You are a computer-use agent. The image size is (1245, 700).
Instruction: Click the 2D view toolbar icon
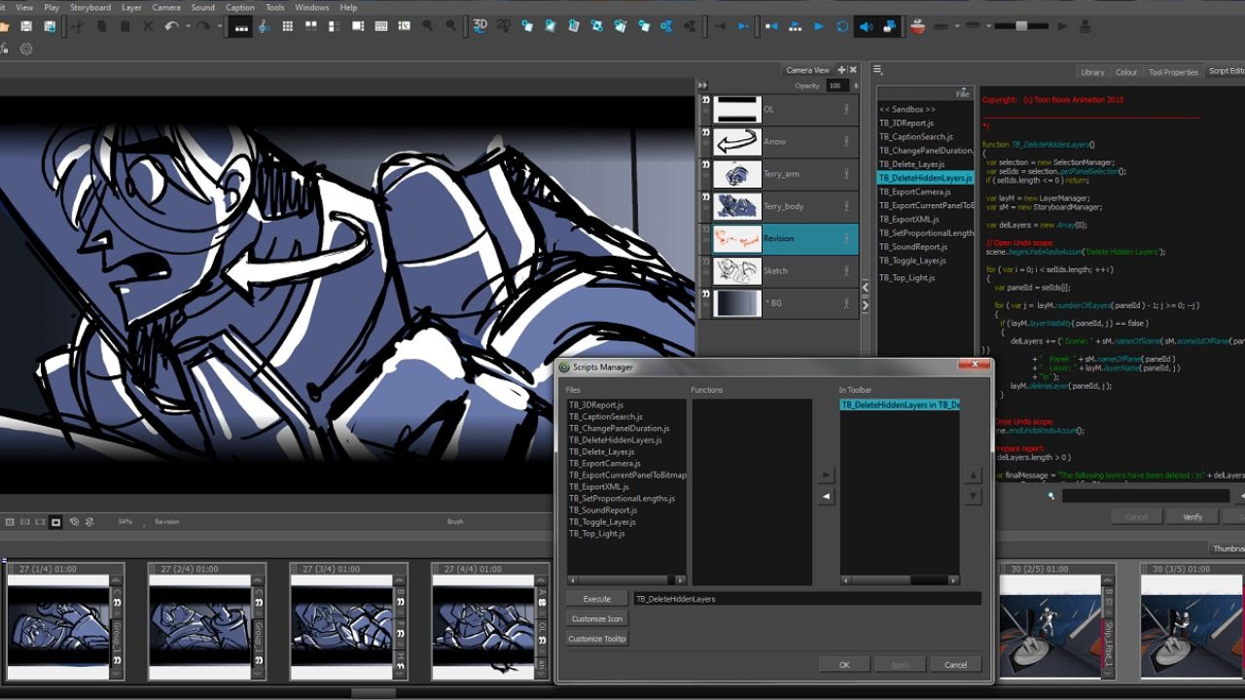pyautogui.click(x=503, y=27)
